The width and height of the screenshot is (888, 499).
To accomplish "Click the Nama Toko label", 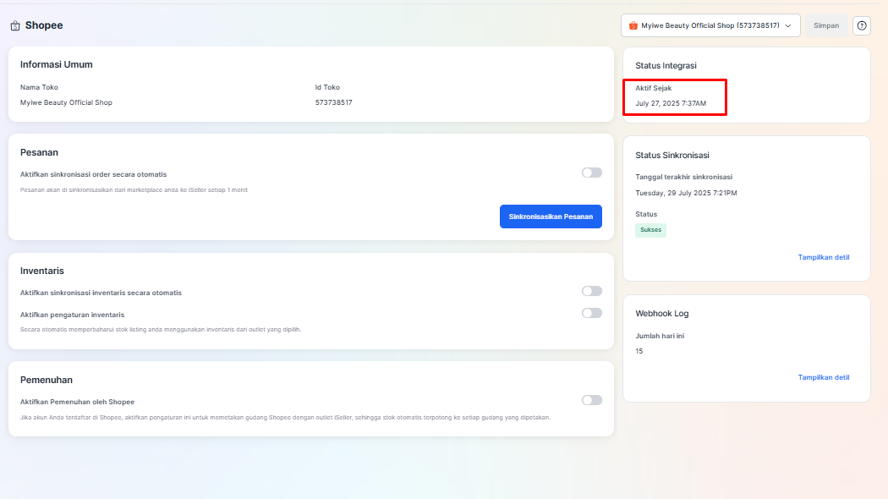I will 39,87.
